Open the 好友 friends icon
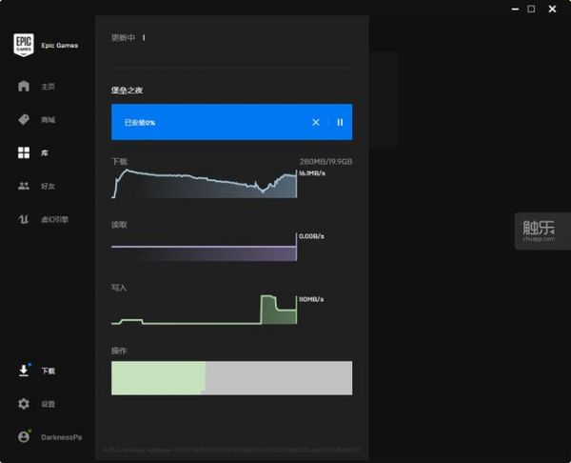This screenshot has height=463, width=571. click(x=24, y=186)
